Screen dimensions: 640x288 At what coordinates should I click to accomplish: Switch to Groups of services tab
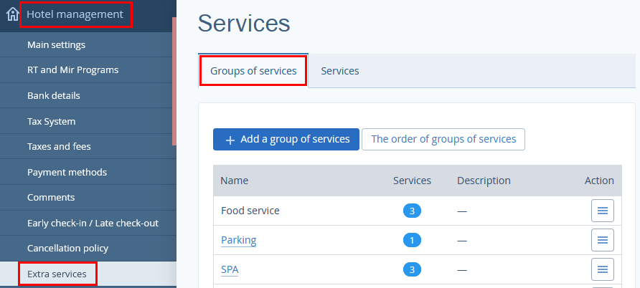coord(253,71)
